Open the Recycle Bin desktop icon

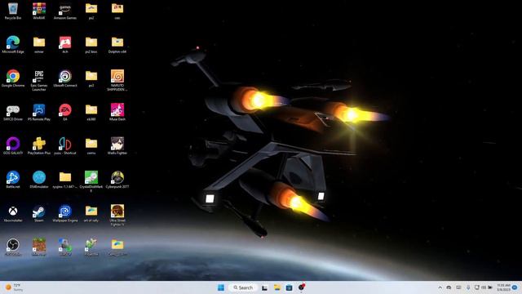point(13,11)
